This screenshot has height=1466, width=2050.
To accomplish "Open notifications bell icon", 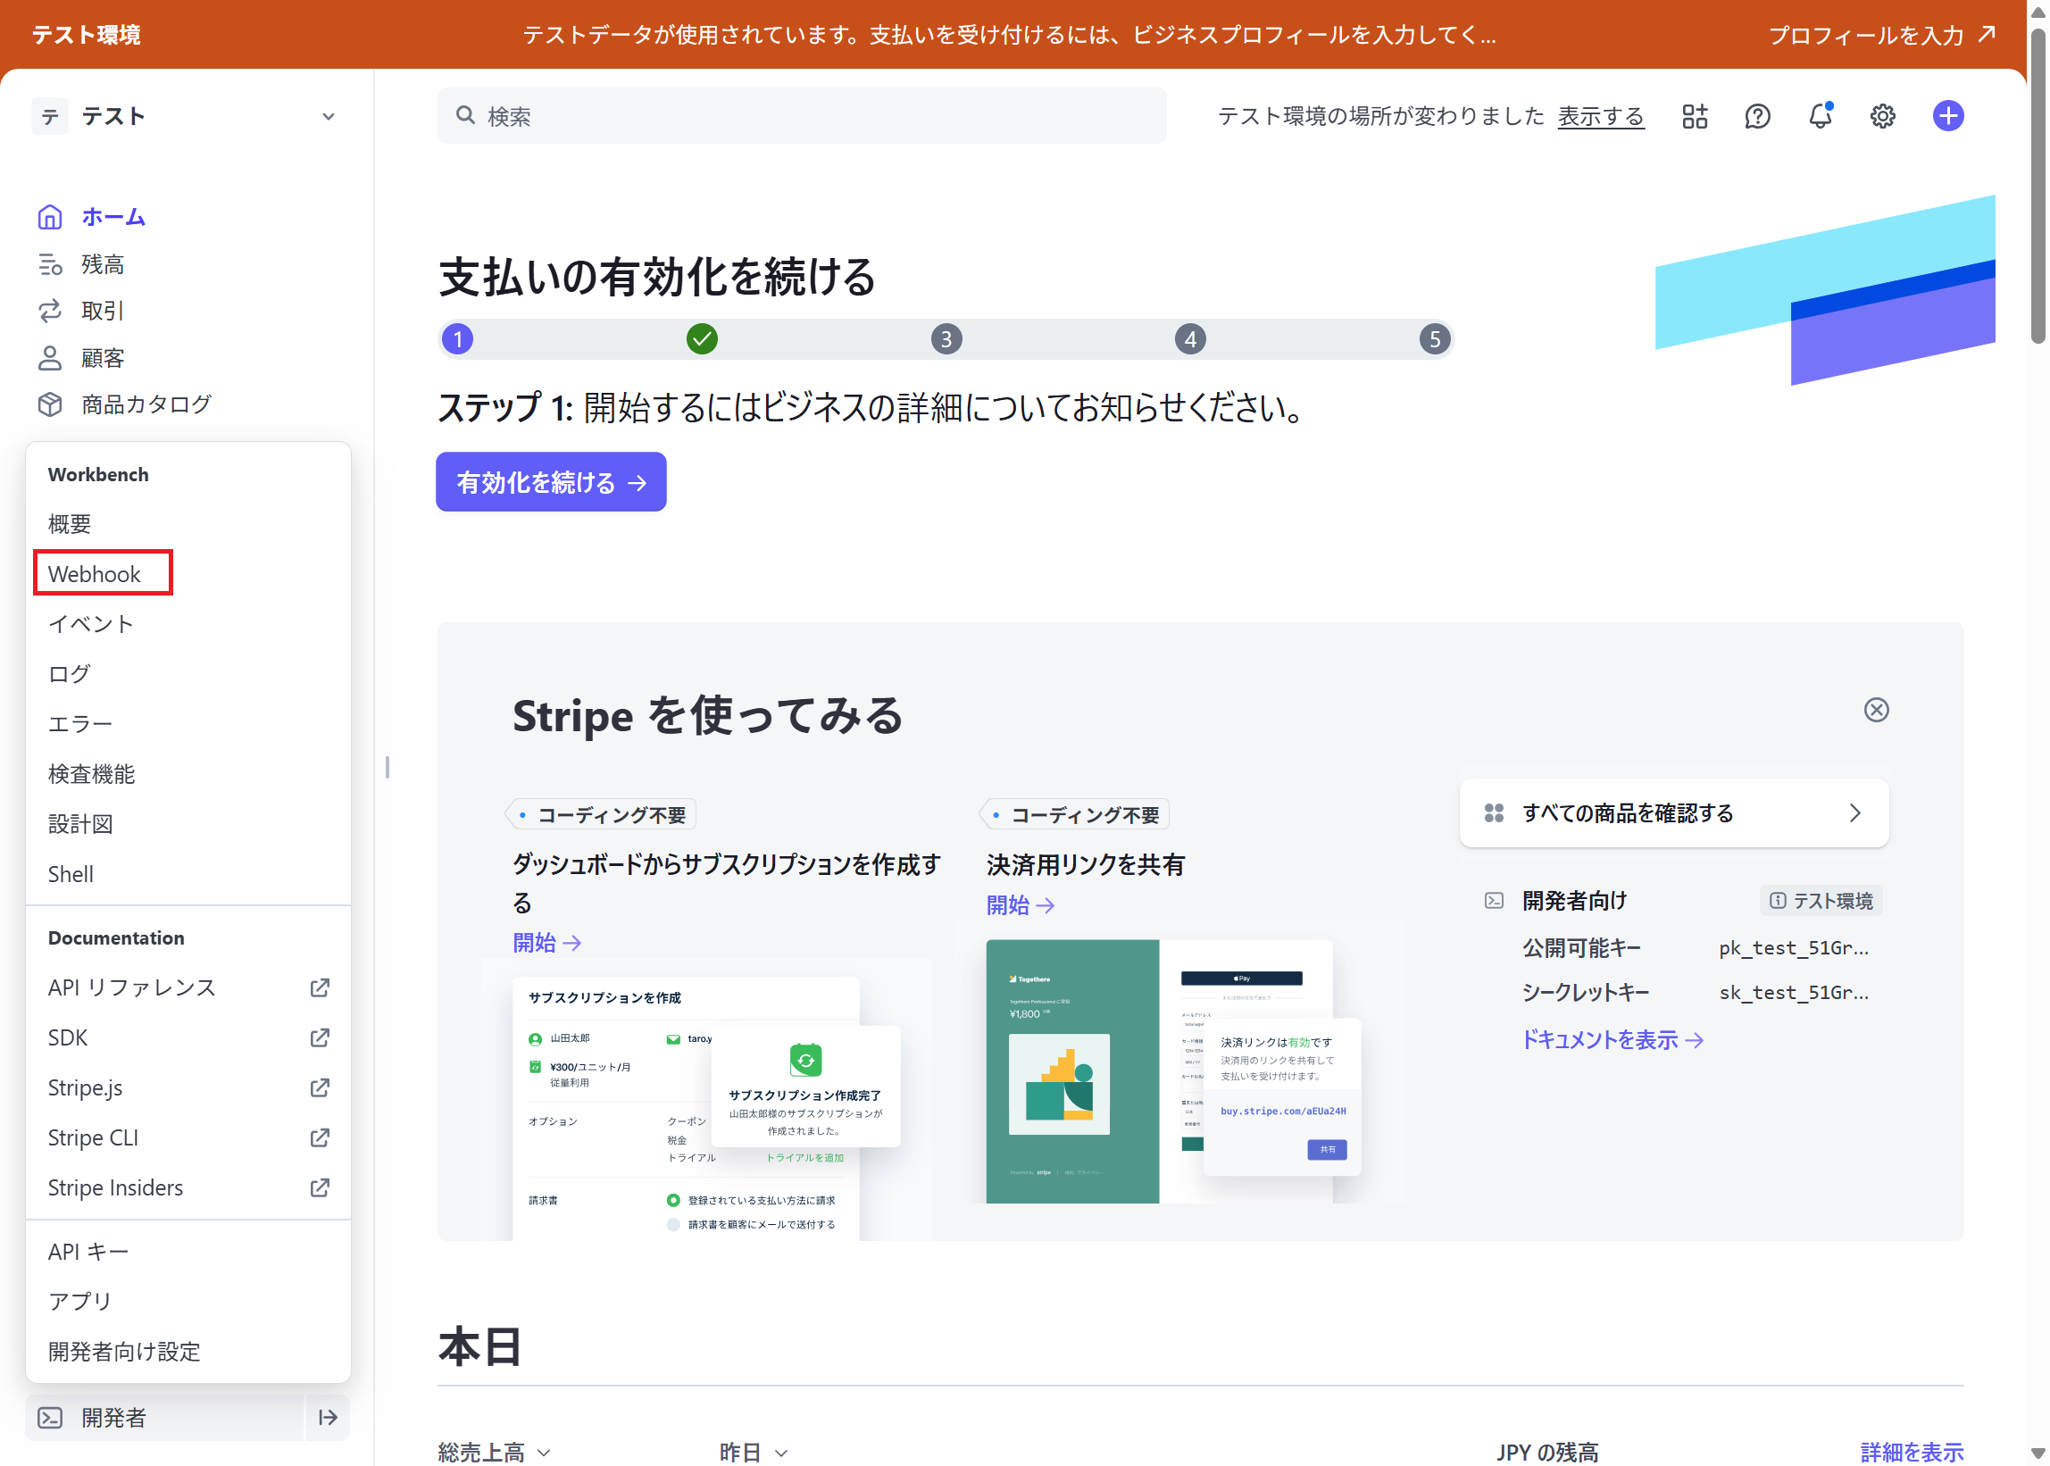I will point(1820,115).
